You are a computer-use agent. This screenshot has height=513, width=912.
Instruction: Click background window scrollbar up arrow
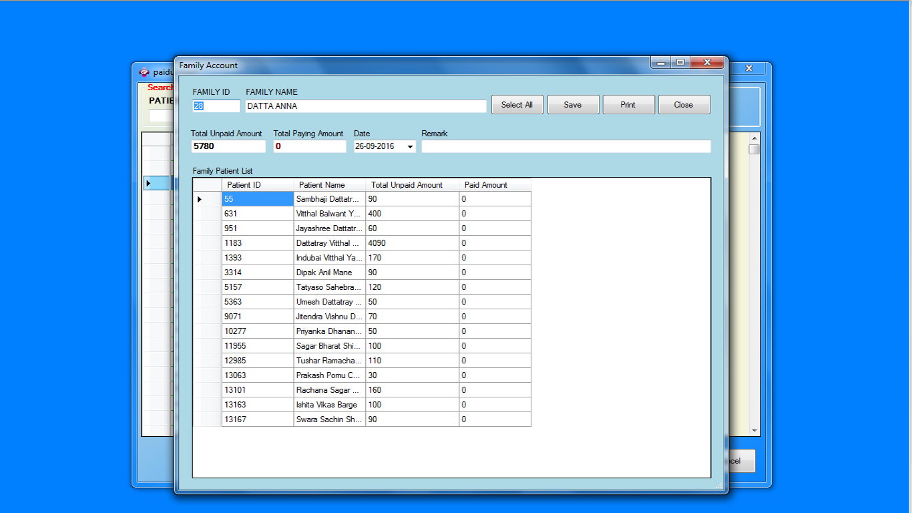point(754,138)
